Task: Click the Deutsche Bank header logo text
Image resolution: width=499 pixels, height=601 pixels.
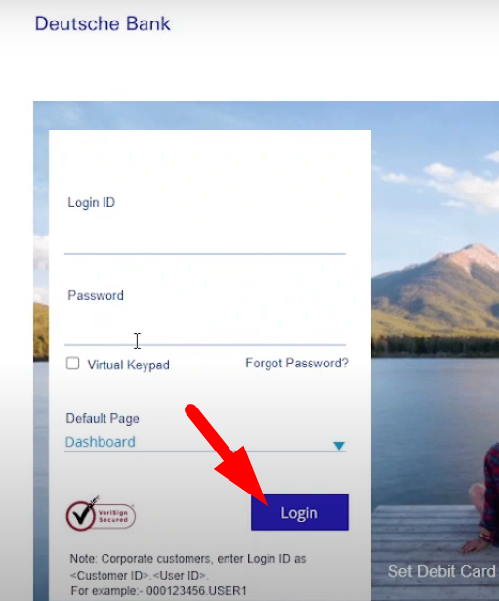Action: point(103,23)
